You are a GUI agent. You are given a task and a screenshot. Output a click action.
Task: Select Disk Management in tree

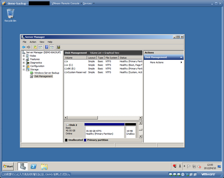[43, 76]
